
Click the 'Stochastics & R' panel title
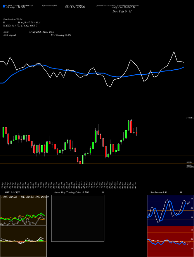point(158,192)
